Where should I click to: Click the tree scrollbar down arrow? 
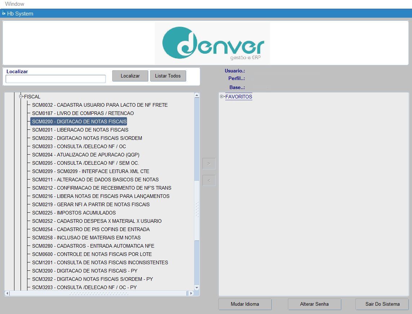197,287
